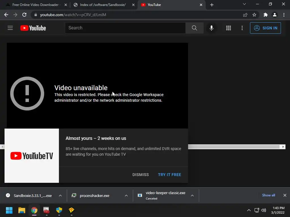
Task: Open Chrome profile avatar menu
Action: coord(275,15)
